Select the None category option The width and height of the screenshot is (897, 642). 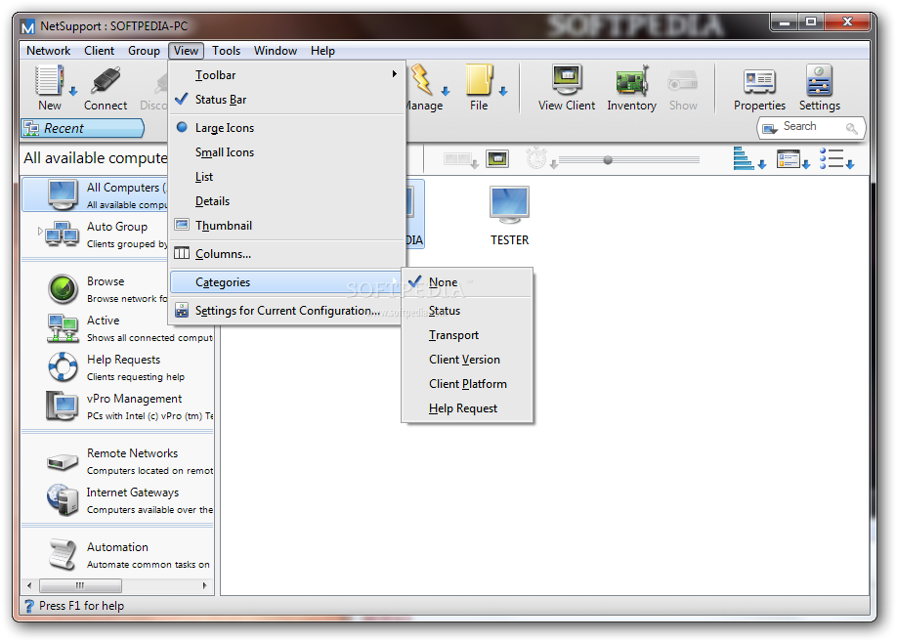click(x=467, y=282)
